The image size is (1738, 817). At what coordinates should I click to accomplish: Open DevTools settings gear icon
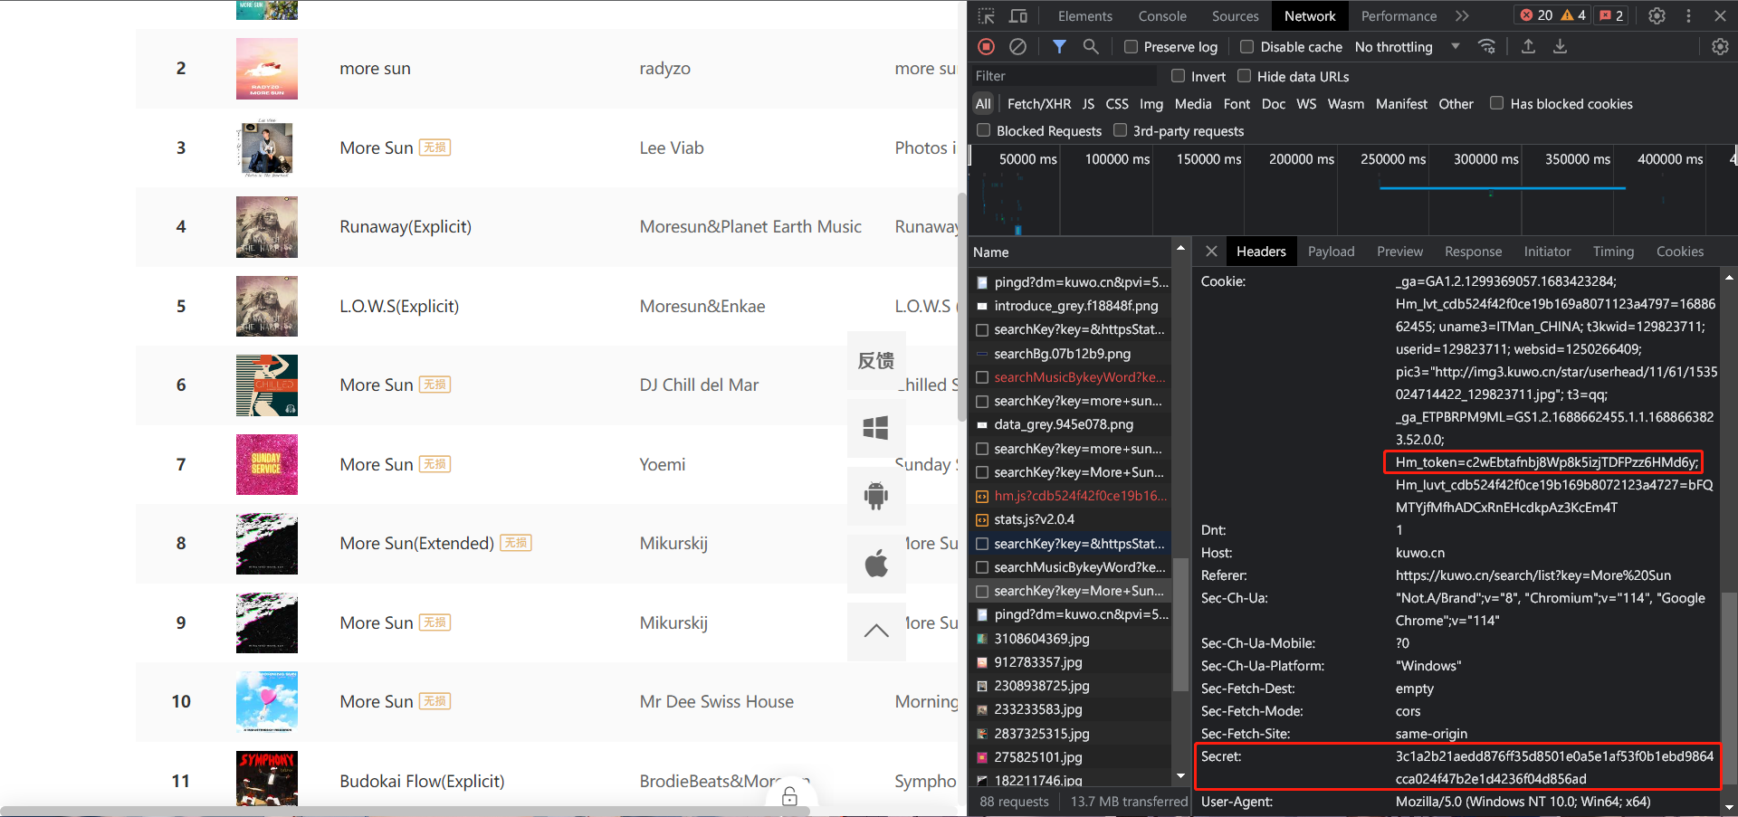pos(1657,16)
